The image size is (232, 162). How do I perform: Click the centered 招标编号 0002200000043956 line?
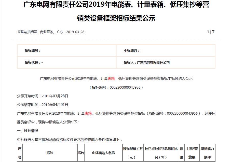click(x=116, y=87)
